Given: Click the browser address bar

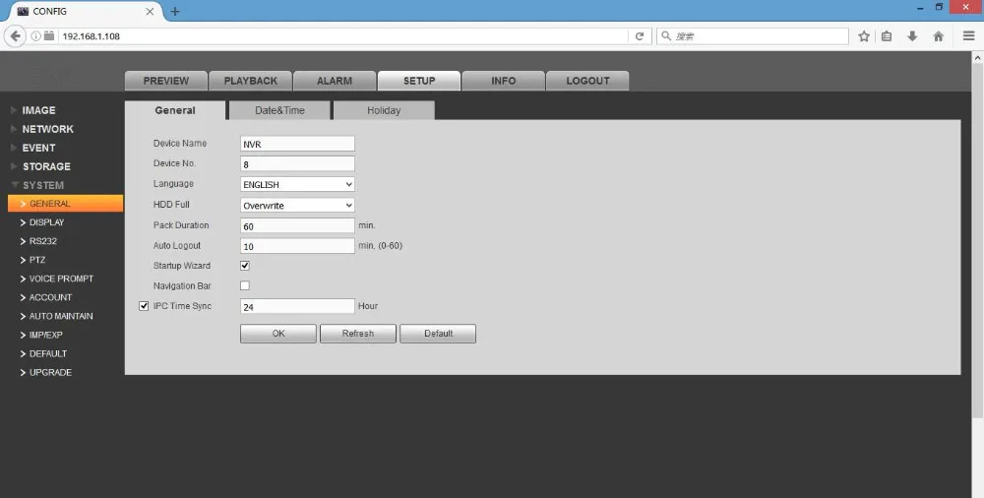Looking at the screenshot, I should (343, 36).
